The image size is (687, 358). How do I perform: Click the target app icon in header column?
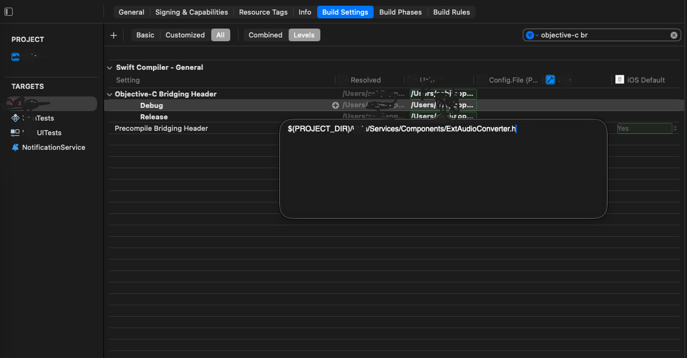[x=551, y=80]
